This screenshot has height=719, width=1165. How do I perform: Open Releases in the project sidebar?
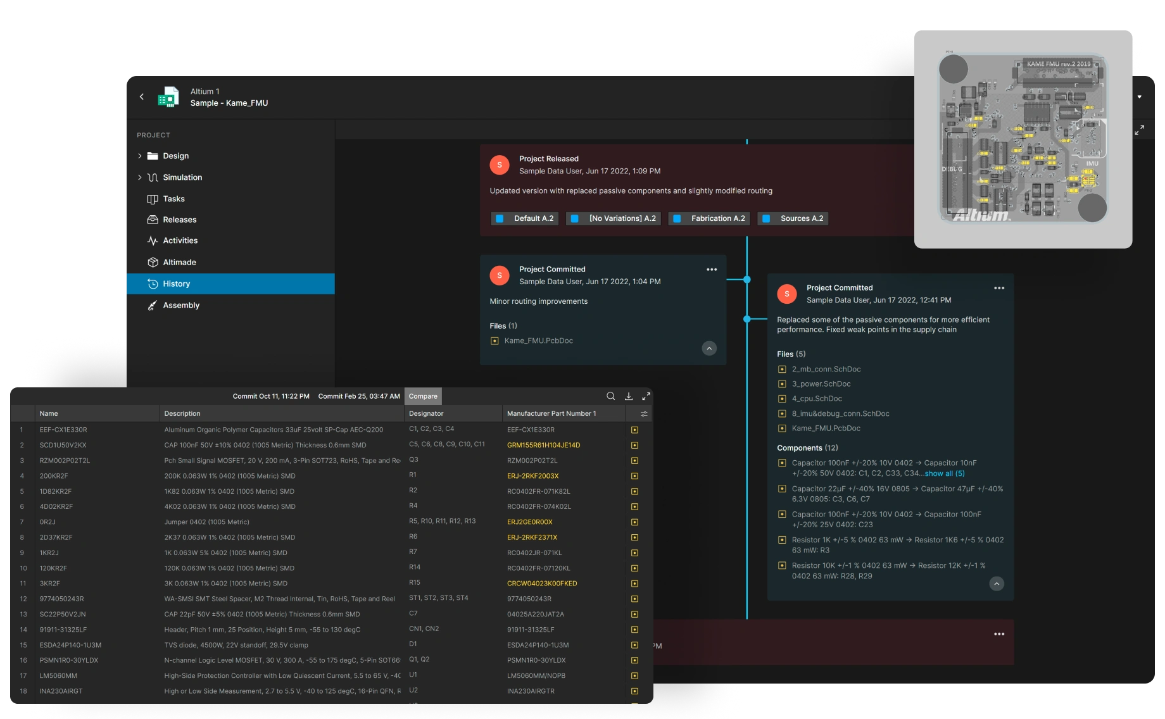(179, 220)
